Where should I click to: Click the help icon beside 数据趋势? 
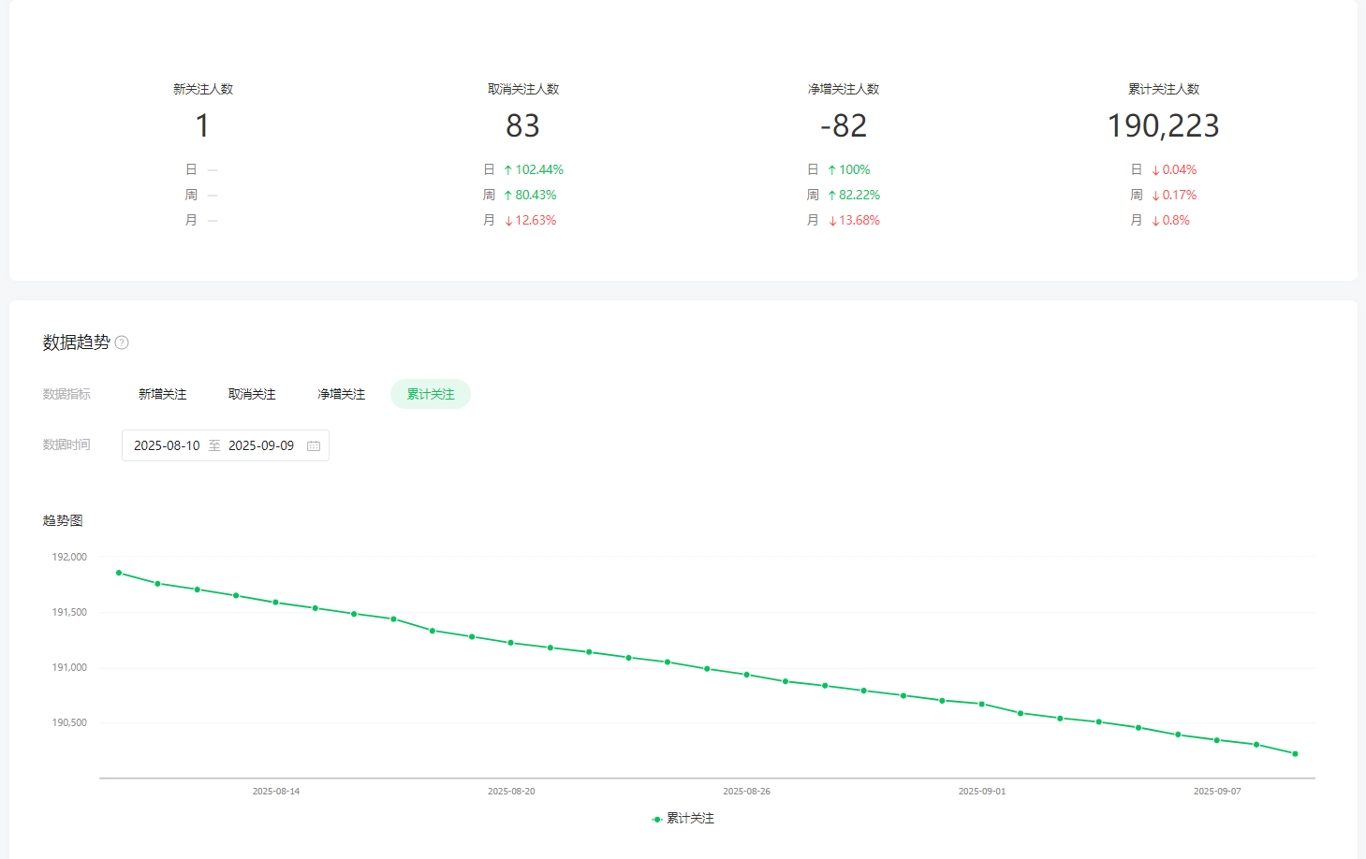pyautogui.click(x=122, y=342)
